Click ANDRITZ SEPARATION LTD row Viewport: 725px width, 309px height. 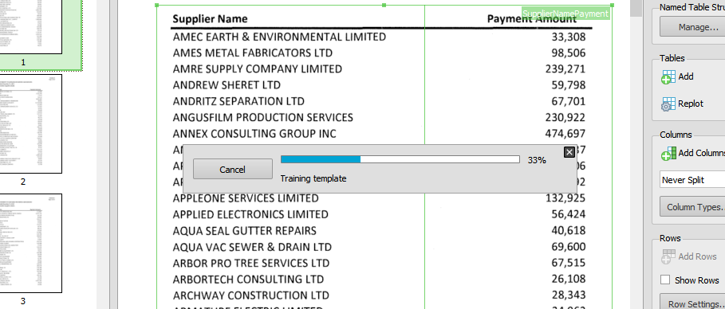(238, 101)
